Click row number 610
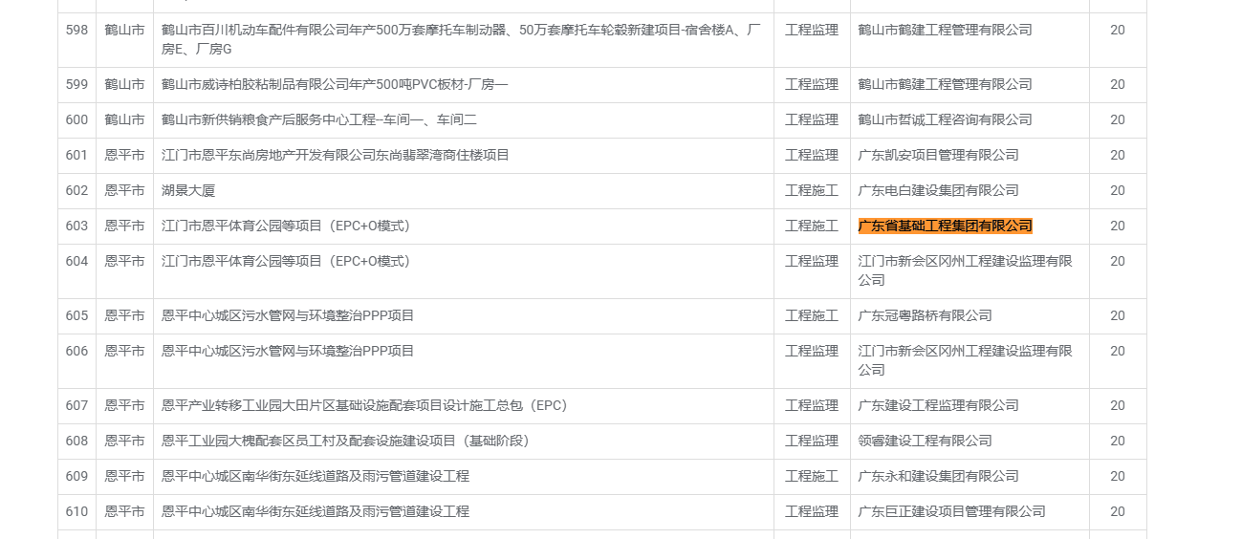This screenshot has height=539, width=1242. pyautogui.click(x=76, y=512)
